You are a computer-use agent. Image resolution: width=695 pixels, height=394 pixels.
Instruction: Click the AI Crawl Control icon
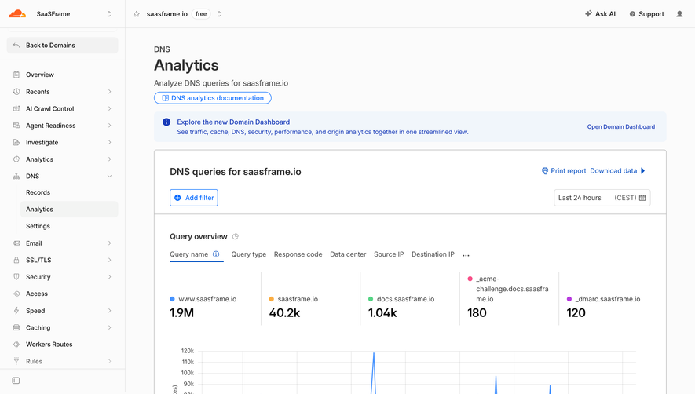(16, 108)
